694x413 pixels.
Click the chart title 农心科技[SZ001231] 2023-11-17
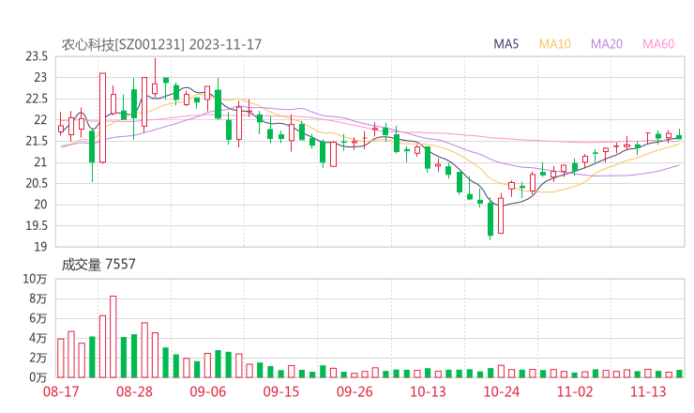coord(161,44)
